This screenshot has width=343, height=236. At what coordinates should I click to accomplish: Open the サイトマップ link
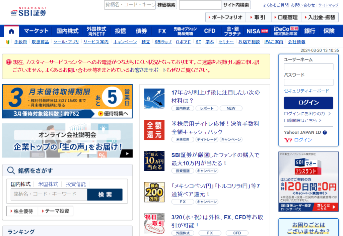pyautogui.click(x=328, y=5)
